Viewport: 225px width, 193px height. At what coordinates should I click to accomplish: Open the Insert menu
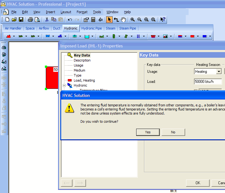[51, 12]
